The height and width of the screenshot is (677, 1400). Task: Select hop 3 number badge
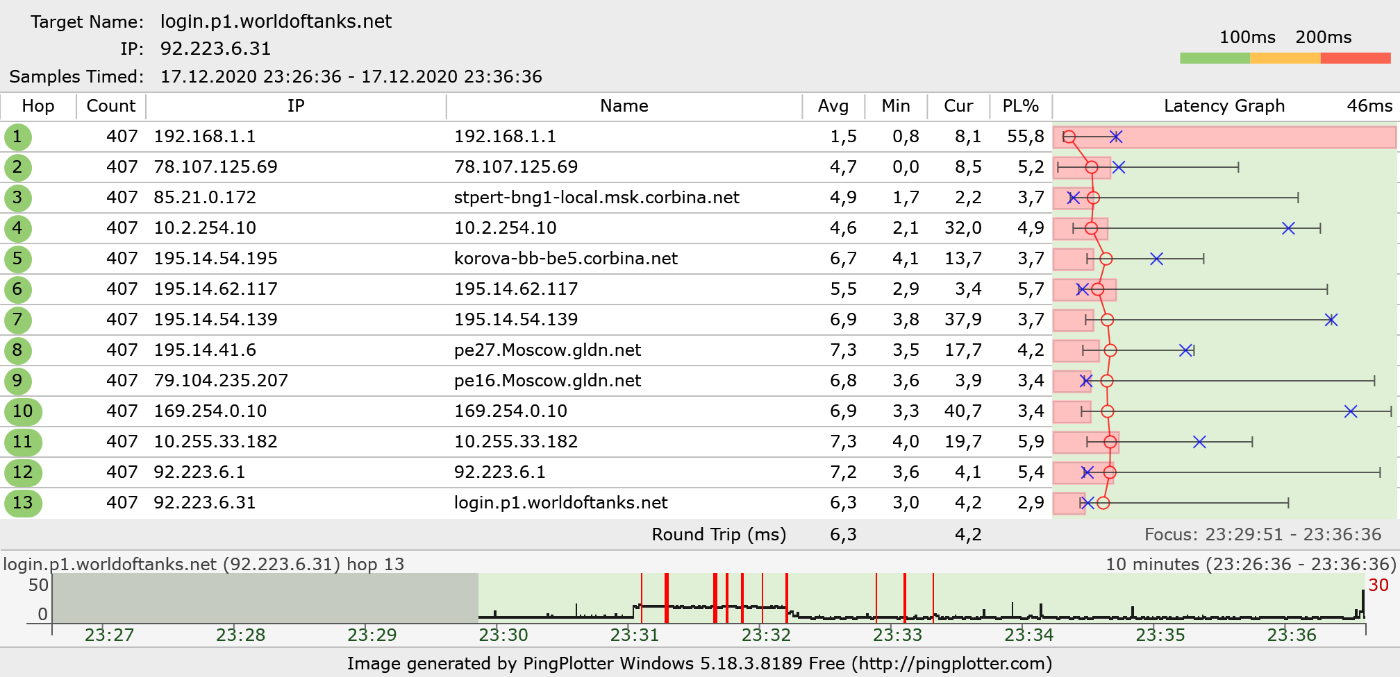click(17, 198)
